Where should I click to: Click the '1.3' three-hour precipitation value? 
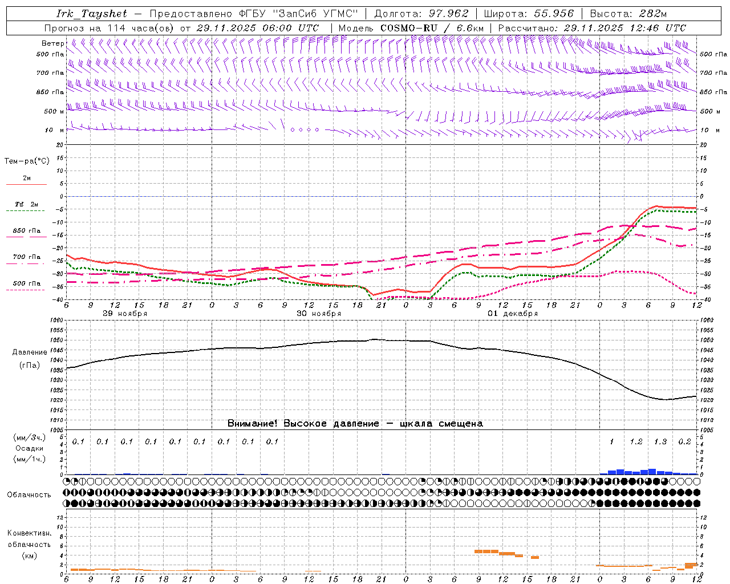[x=660, y=442]
